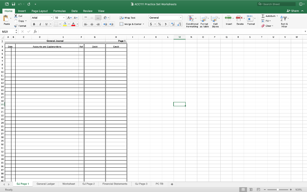Apply the red font color A
307x192 pixels.
(x=73, y=24)
